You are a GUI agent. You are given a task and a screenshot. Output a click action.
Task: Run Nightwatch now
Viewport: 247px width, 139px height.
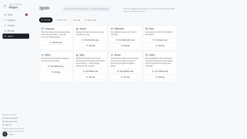click(x=125, y=40)
